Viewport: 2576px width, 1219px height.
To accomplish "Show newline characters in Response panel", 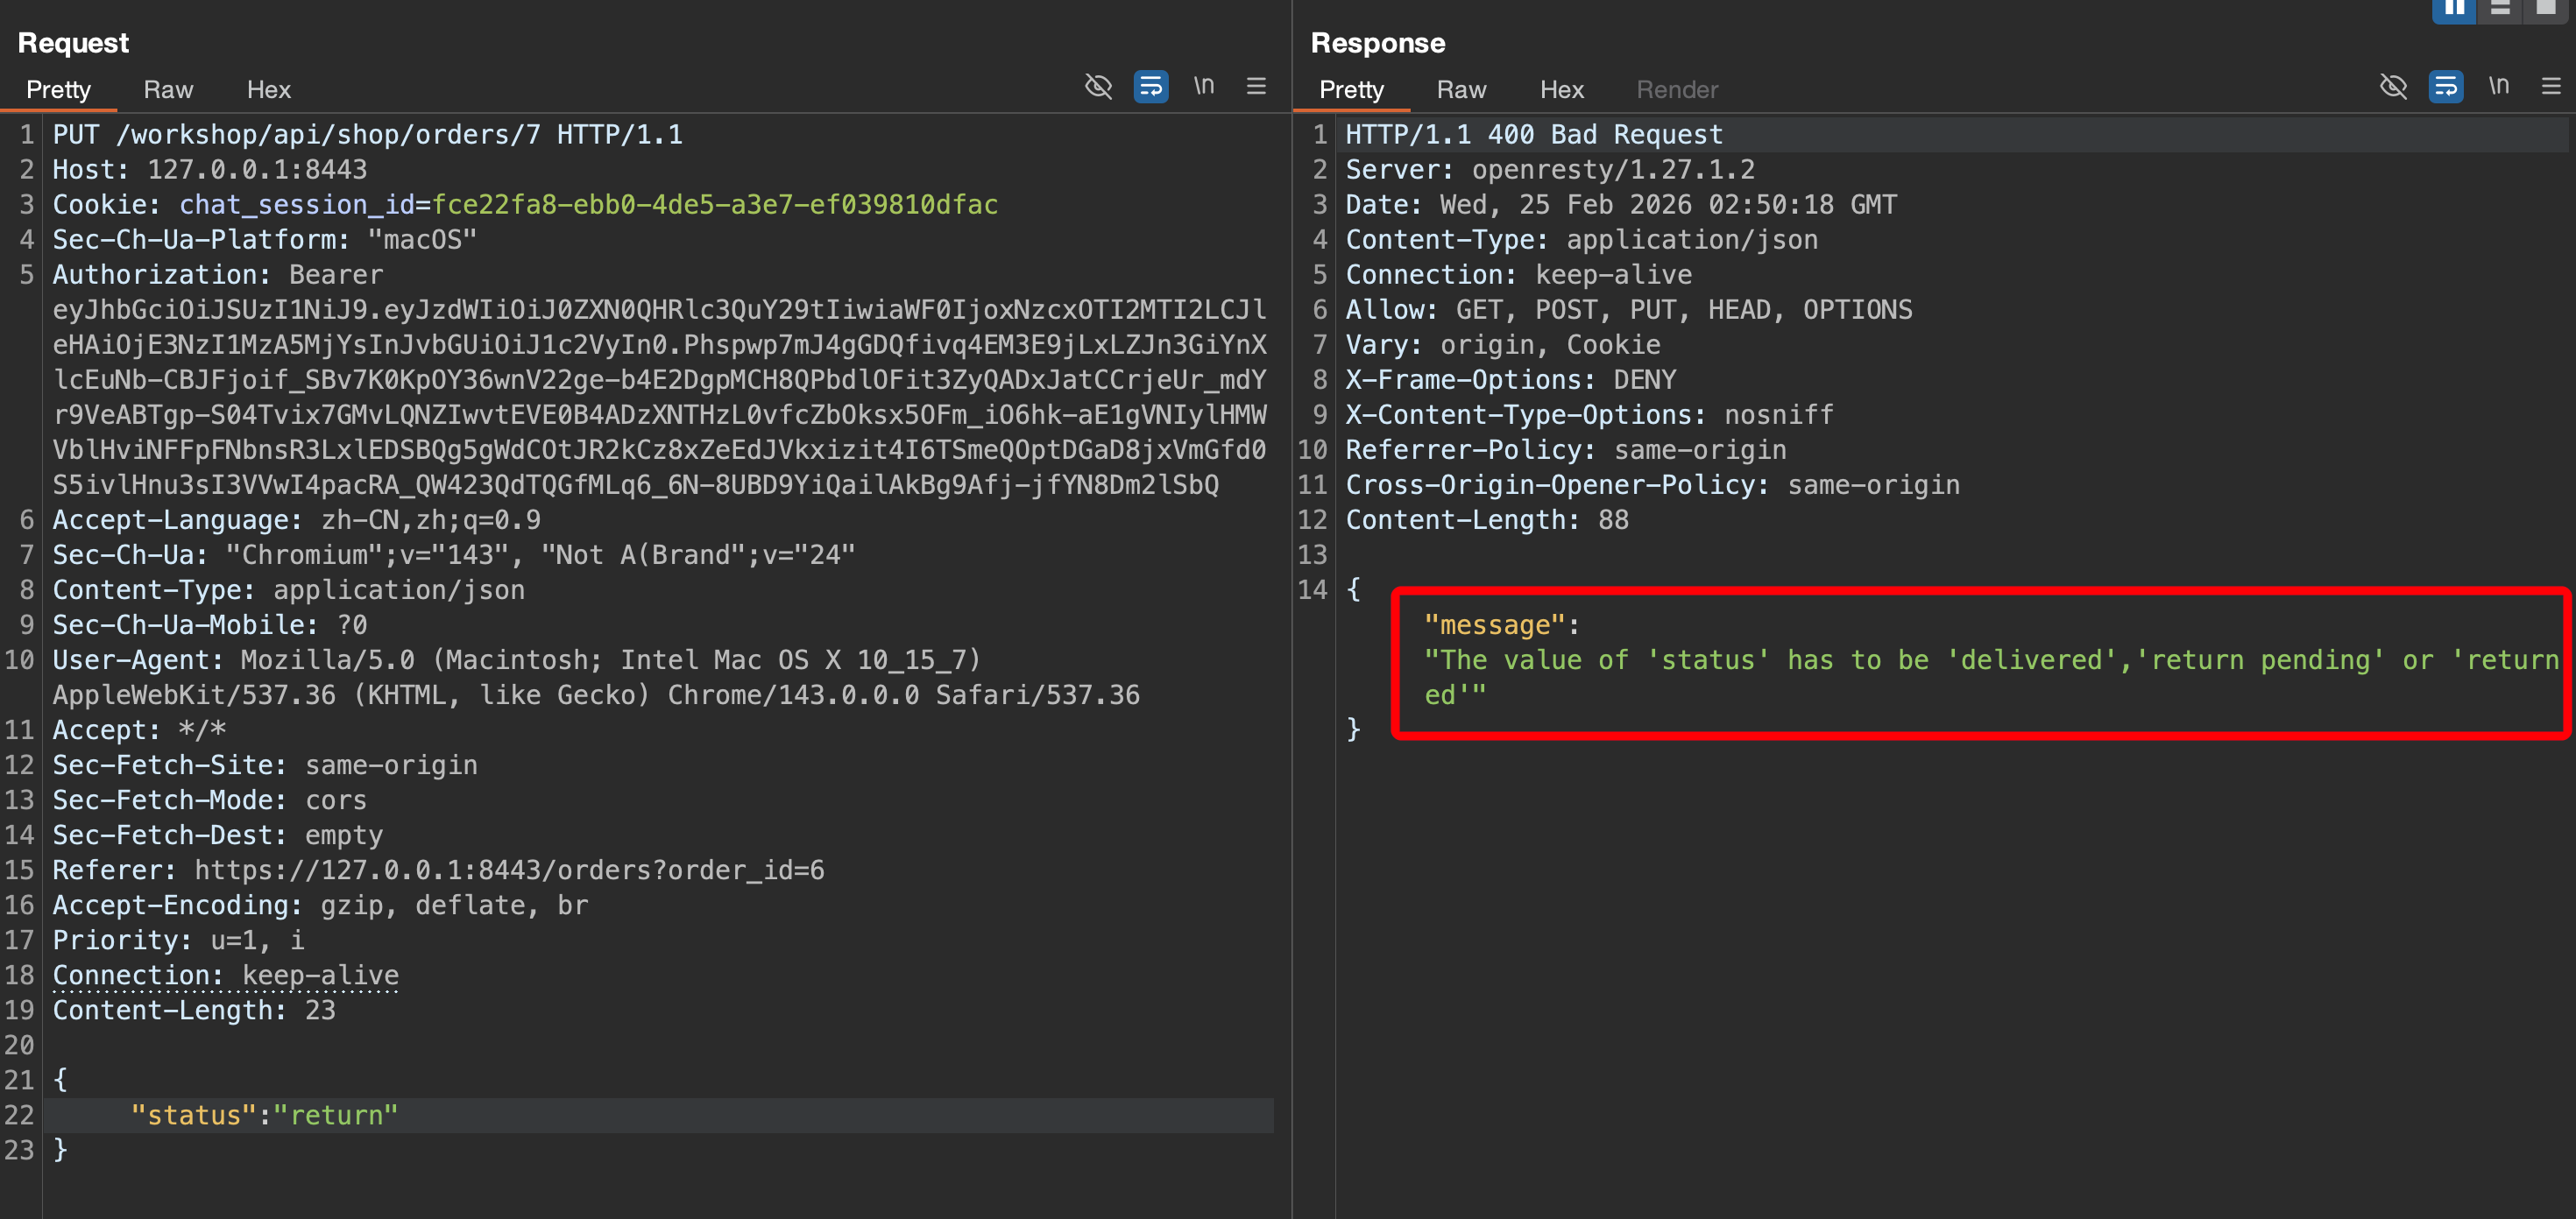I will pyautogui.click(x=2498, y=87).
